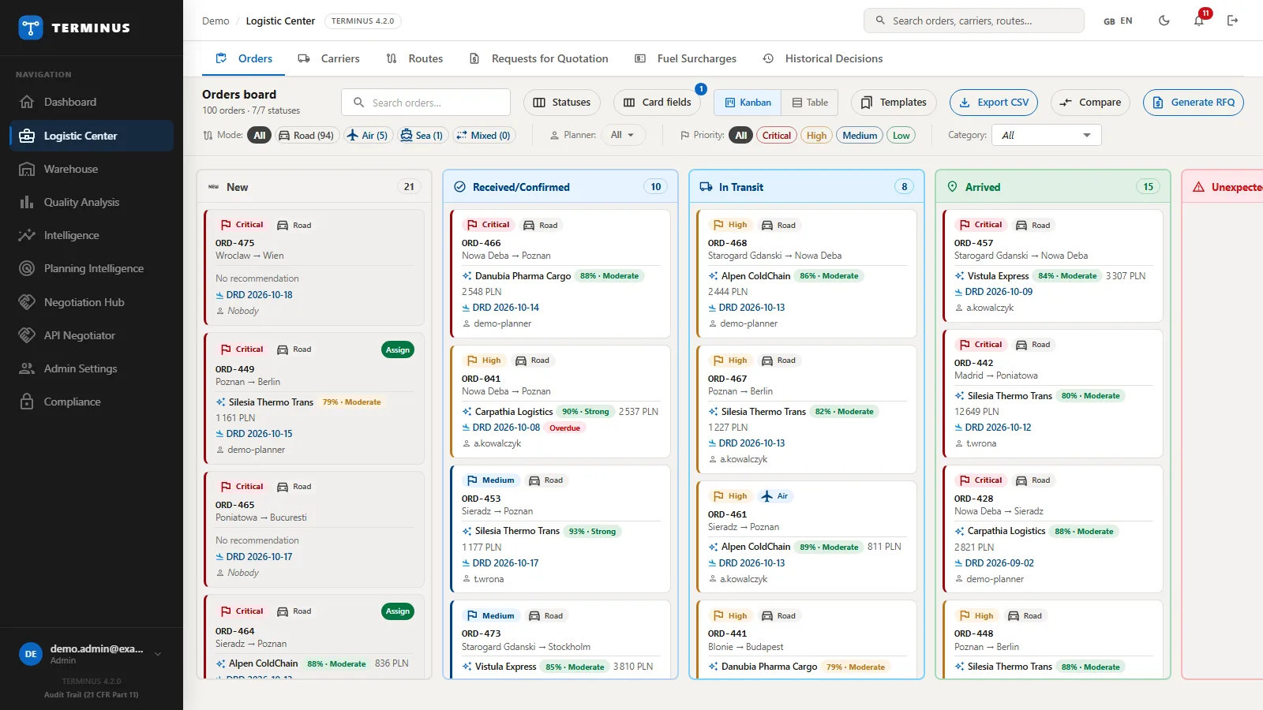This screenshot has width=1263, height=710.
Task: Open Requests for Quotation tab
Action: (539, 58)
